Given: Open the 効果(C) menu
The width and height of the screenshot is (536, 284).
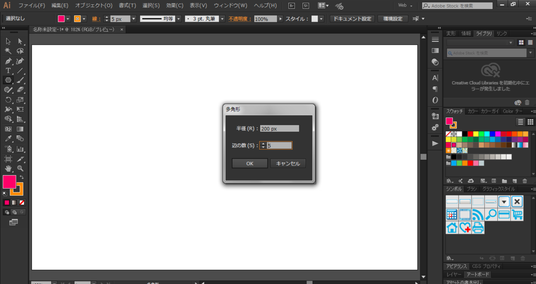Looking at the screenshot, I should click(175, 5).
